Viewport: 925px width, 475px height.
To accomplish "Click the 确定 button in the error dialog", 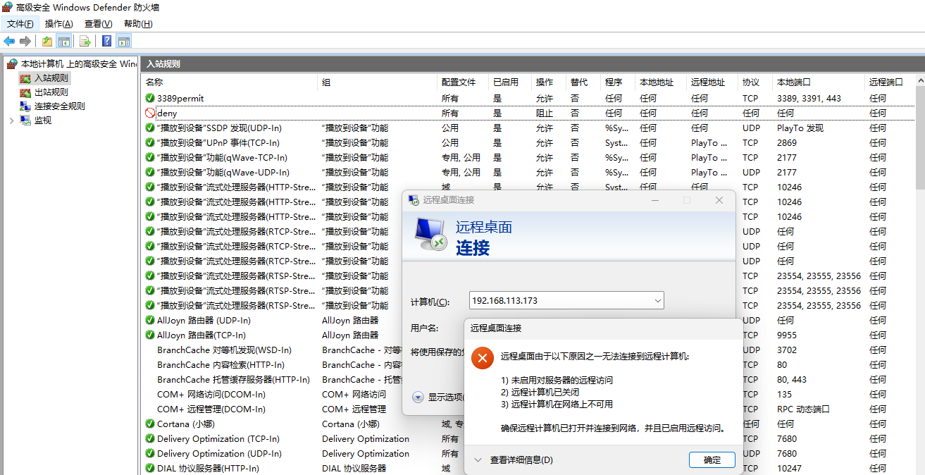I will 712,460.
